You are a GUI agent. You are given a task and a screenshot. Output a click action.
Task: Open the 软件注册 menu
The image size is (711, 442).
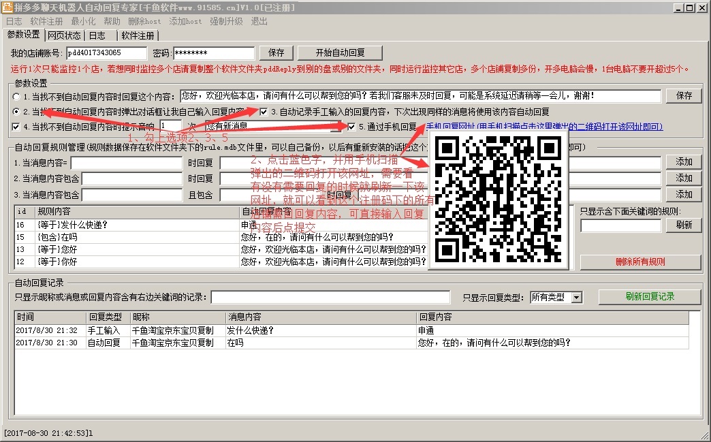46,21
